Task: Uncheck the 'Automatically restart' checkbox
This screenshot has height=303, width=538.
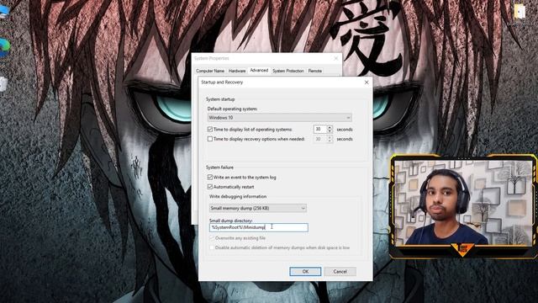Action: coord(209,187)
